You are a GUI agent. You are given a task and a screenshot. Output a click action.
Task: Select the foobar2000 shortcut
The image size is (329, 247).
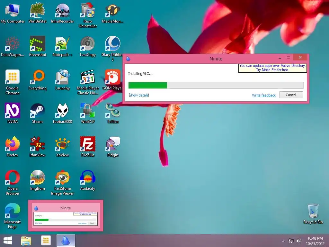click(63, 114)
